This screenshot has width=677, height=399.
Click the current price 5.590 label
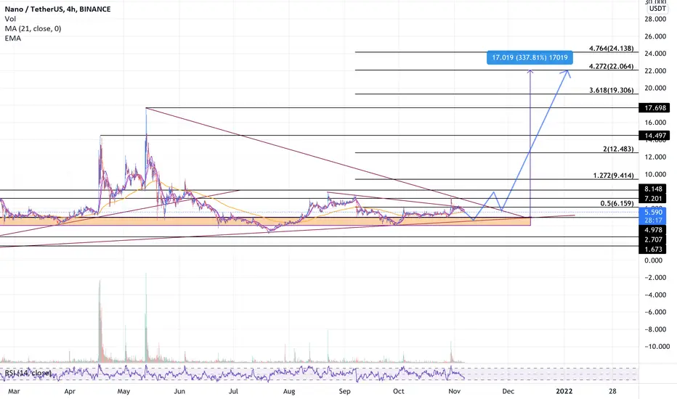[x=653, y=213]
